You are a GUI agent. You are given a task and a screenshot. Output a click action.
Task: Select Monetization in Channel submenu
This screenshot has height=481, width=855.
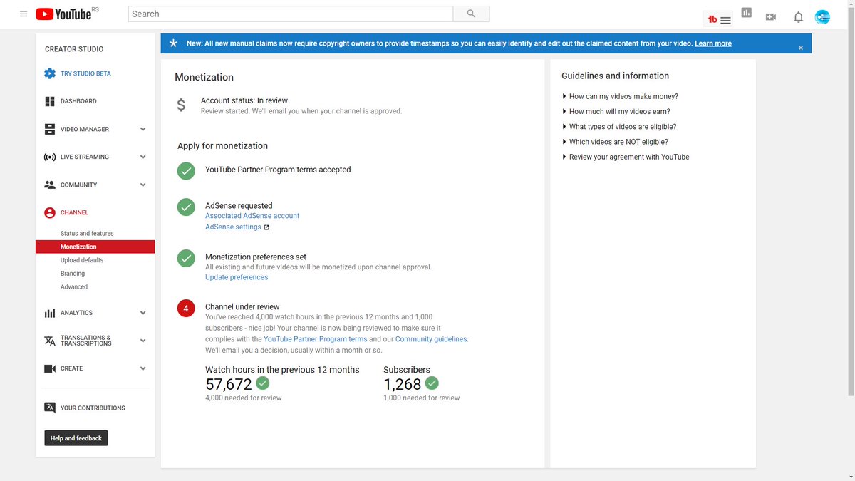[95, 247]
